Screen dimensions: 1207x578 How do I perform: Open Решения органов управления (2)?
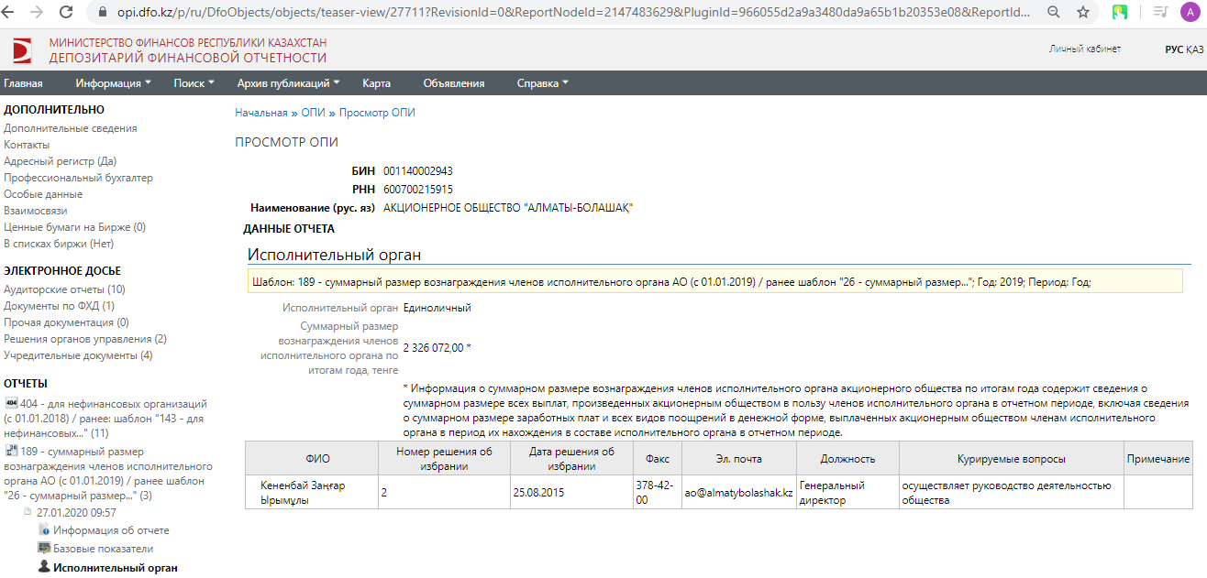85,339
